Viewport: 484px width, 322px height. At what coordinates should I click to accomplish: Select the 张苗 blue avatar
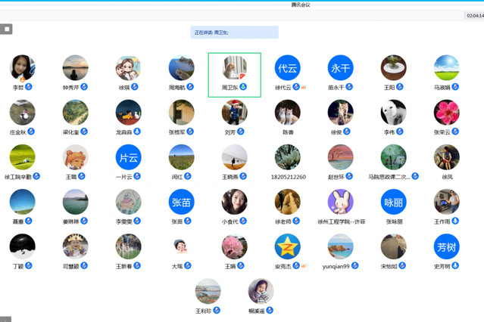pyautogui.click(x=181, y=202)
